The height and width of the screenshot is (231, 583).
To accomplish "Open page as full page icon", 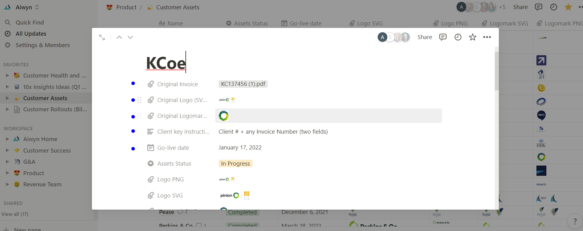I will (x=102, y=37).
